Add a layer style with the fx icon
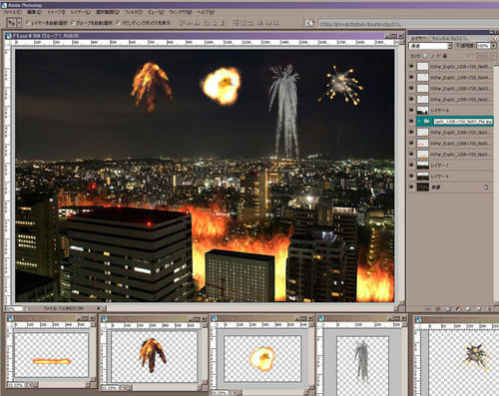 click(x=437, y=309)
